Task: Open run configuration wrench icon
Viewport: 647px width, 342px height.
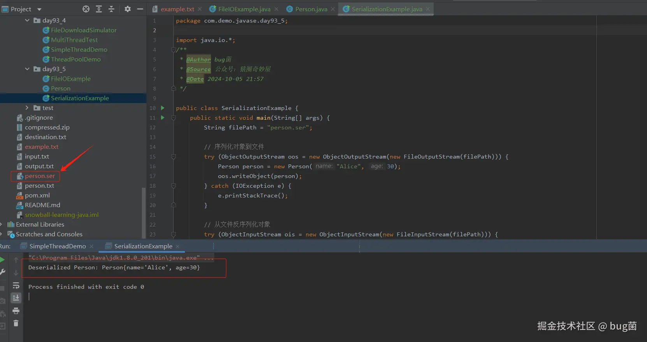Action: point(2,272)
